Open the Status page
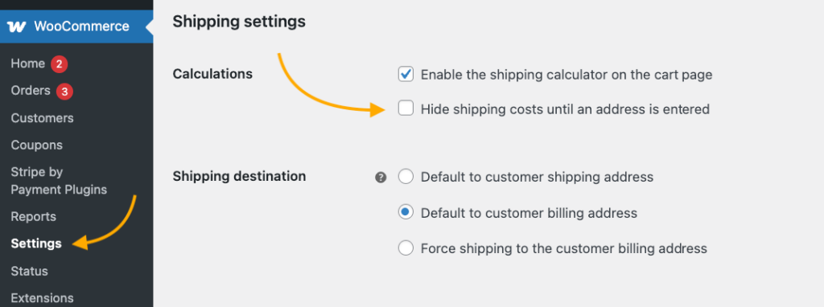Screen dimensions: 824x307 [x=30, y=272]
